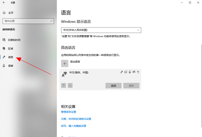Viewport: 202px width, 137px height.
Task: Move language down with the down arrow
Action: (x=70, y=85)
